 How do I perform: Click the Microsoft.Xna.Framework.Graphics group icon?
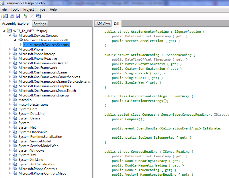15,86
